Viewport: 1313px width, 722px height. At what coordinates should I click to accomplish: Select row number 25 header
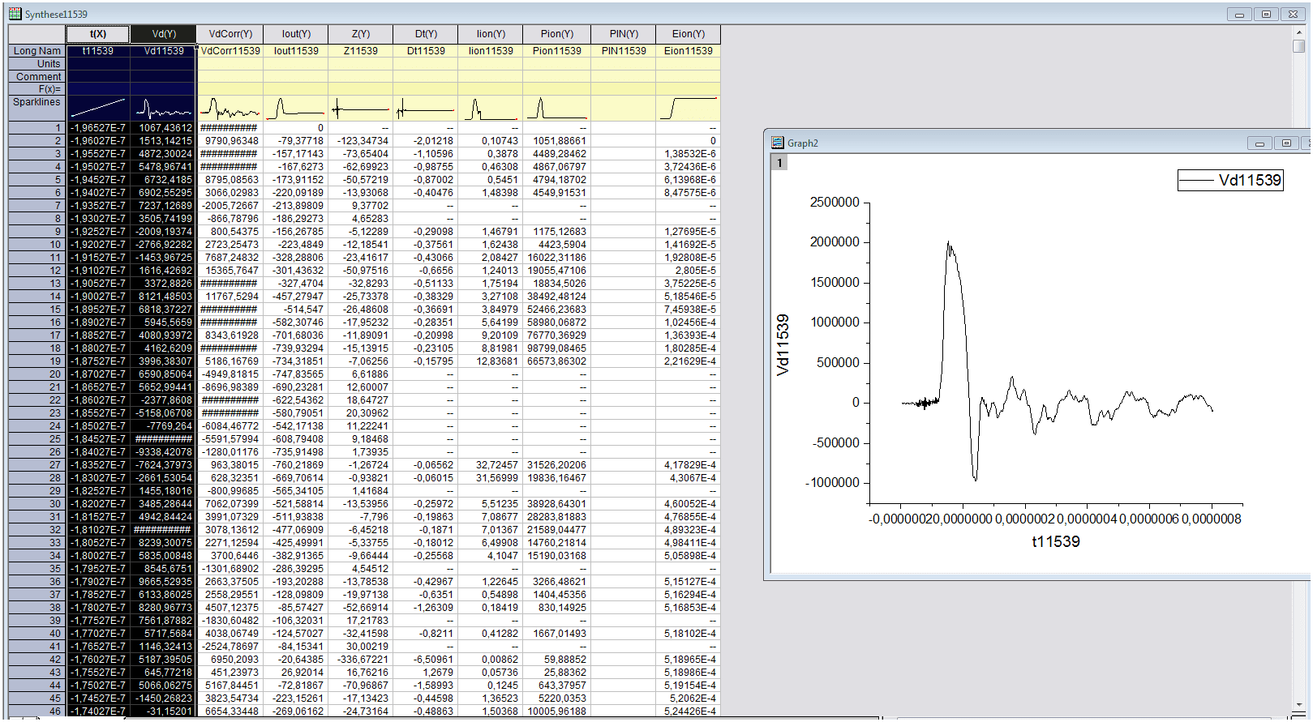[37, 439]
